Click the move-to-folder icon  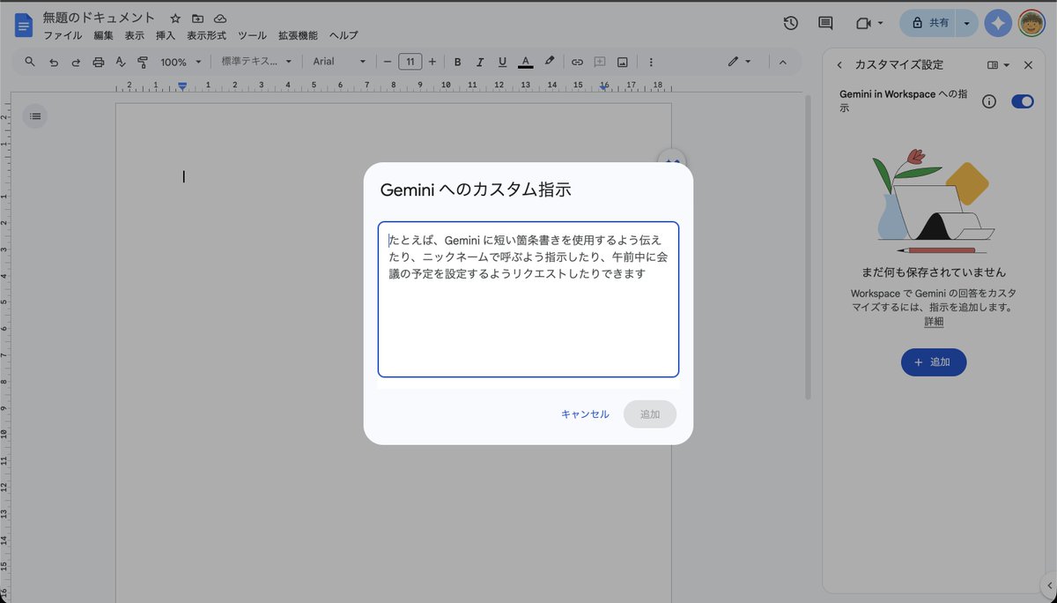pos(197,19)
